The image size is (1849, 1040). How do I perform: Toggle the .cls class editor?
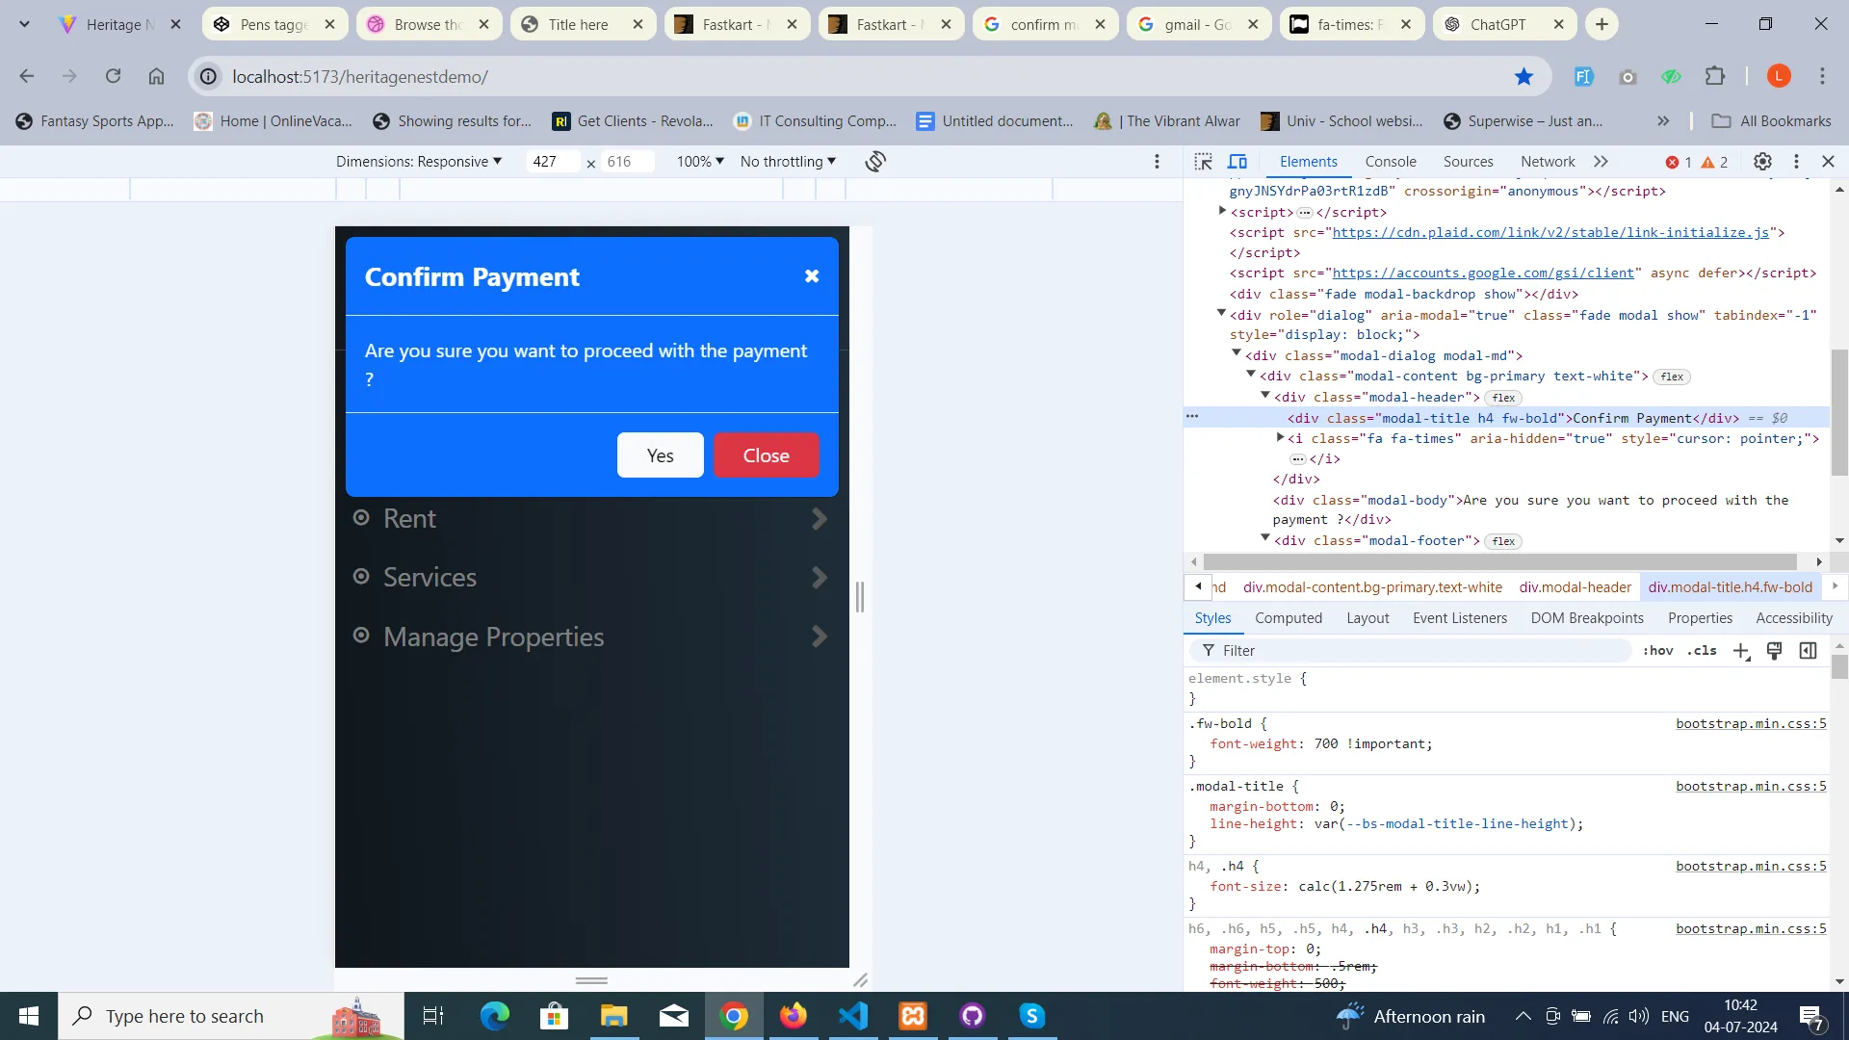click(x=1702, y=651)
